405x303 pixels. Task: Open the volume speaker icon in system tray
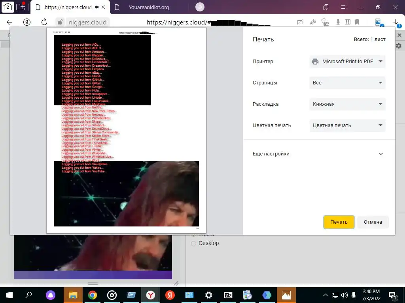(x=344, y=295)
